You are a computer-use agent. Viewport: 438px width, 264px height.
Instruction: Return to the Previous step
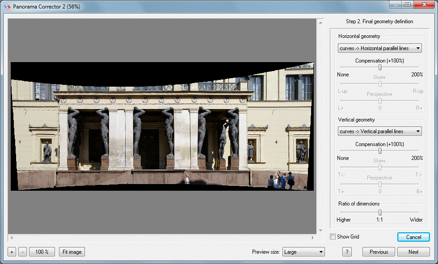[379, 252]
